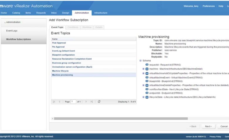This screenshot has width=229, height=140.
Task: Select Resource Reclamation Completion Event topic
Action: point(94,59)
